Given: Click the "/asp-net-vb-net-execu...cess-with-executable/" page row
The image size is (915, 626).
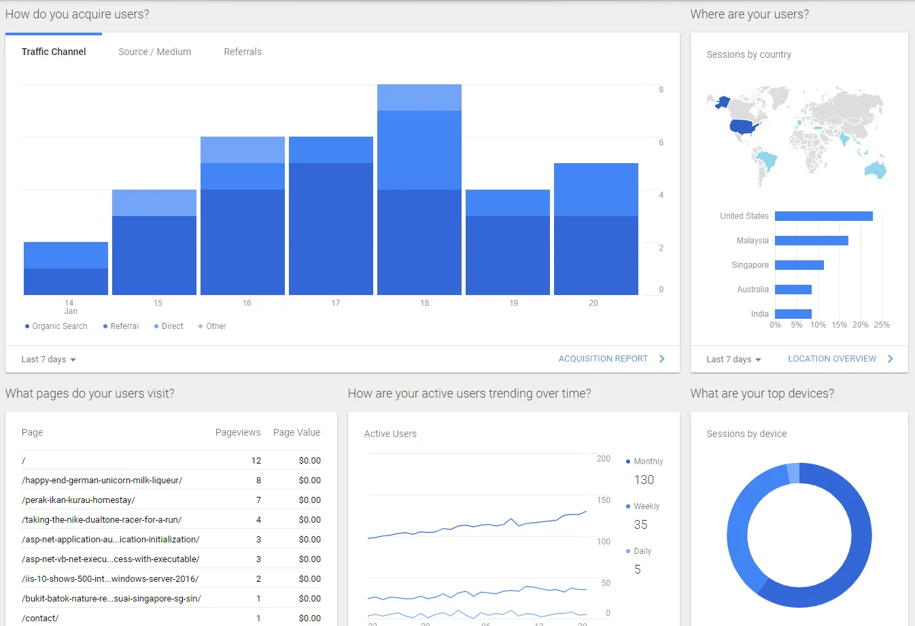Looking at the screenshot, I should [x=171, y=559].
